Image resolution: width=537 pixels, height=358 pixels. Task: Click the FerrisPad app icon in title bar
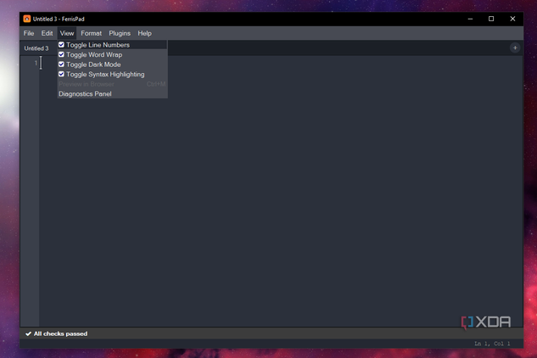[x=26, y=19]
